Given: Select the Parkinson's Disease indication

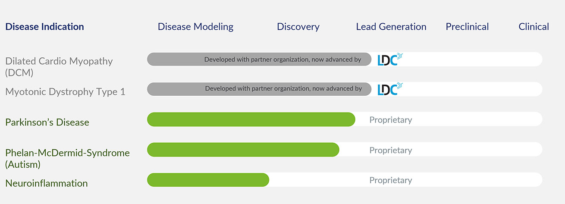Looking at the screenshot, I should pyautogui.click(x=47, y=122).
